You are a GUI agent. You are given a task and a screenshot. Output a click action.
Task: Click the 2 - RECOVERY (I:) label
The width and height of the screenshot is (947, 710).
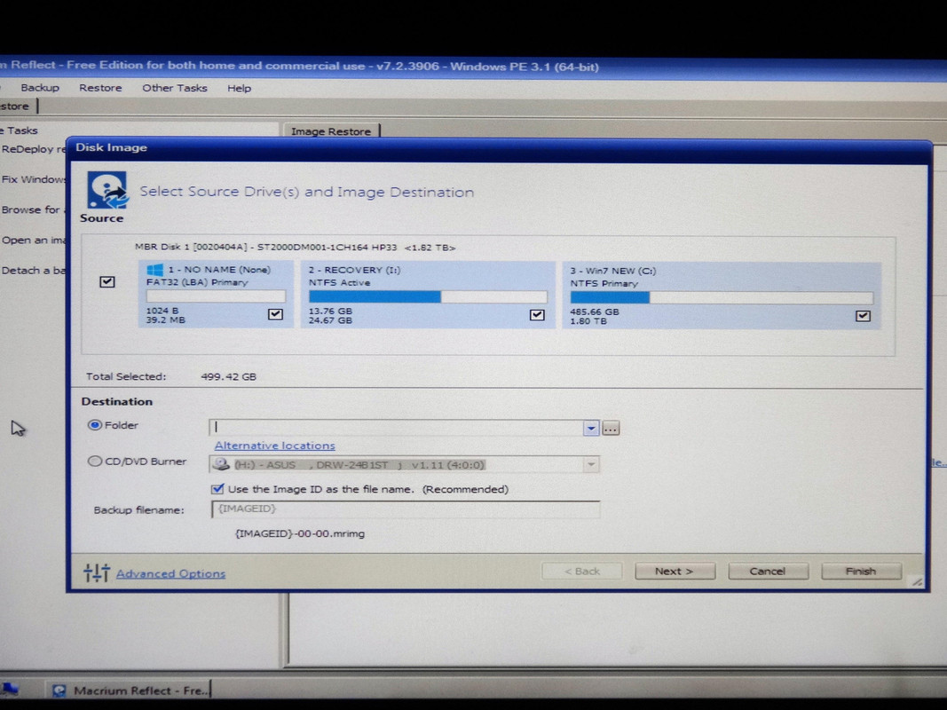click(x=354, y=270)
